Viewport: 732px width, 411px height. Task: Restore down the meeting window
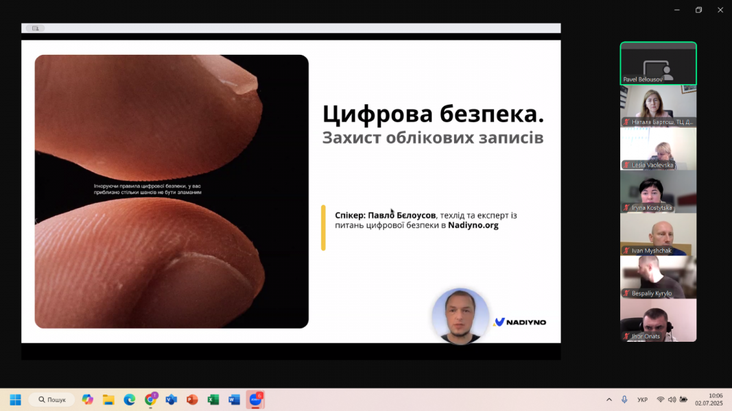698,10
